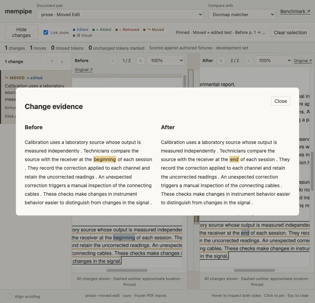Viewport: 315px width, 303px height.
Task: Open the After Original link
Action: click(x=303, y=61)
